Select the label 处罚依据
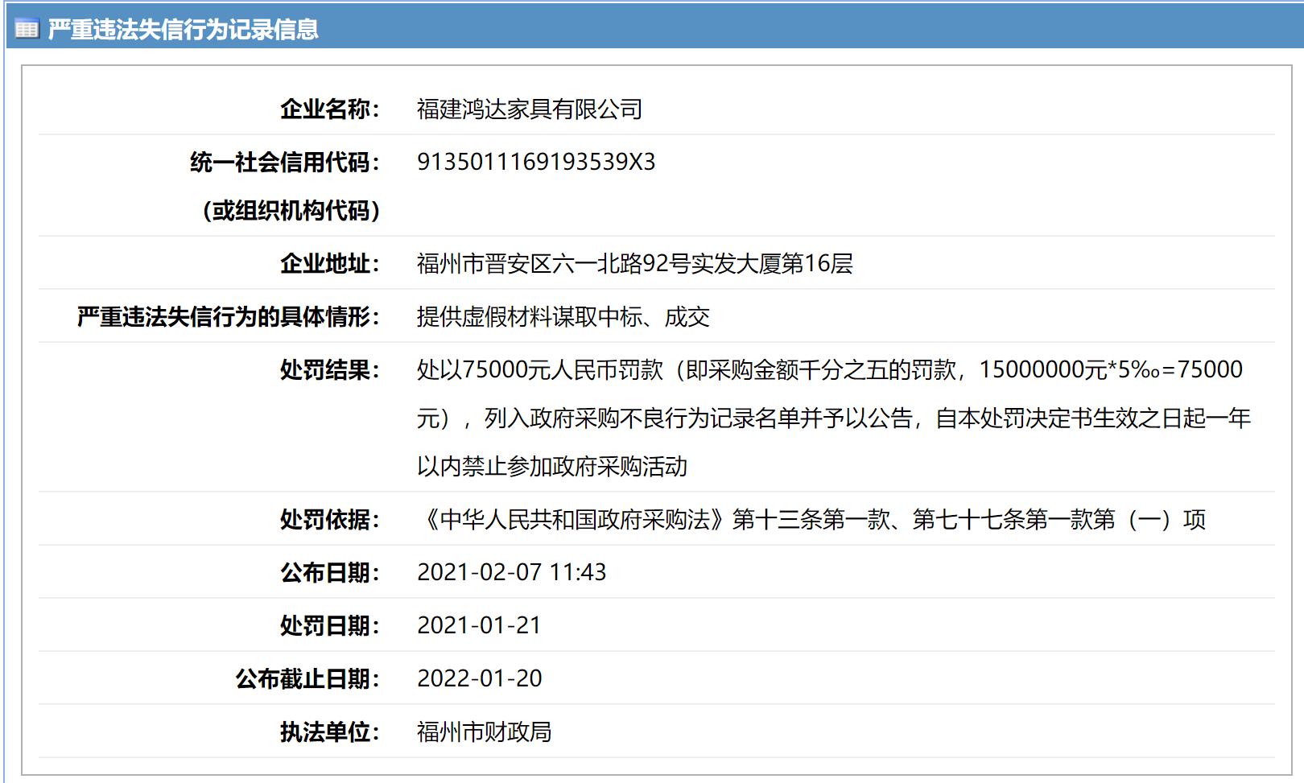The width and height of the screenshot is (1304, 783). (x=330, y=519)
